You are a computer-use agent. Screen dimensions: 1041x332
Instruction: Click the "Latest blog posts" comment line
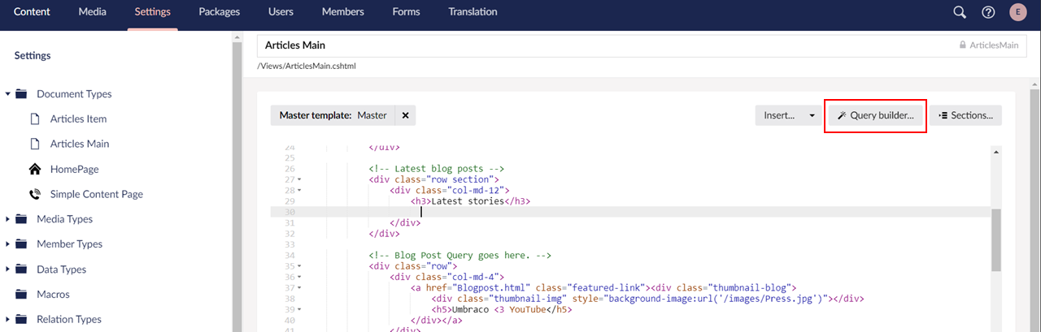(x=437, y=169)
